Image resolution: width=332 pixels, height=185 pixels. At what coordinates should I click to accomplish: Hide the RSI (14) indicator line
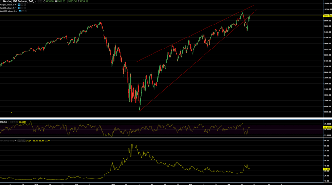(x=11, y=122)
